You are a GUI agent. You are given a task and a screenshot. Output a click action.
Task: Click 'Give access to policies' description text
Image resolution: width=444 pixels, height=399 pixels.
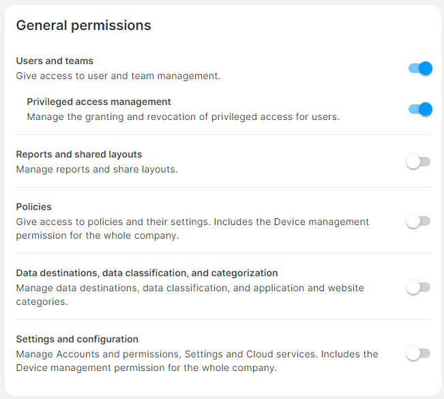pos(192,228)
